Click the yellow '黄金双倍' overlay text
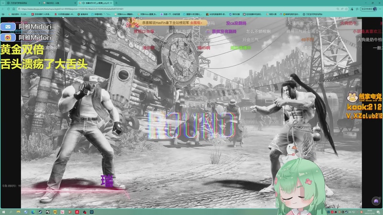This screenshot has width=383, height=215. (x=22, y=50)
